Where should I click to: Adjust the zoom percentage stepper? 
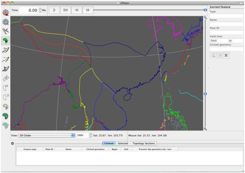click(x=91, y=135)
